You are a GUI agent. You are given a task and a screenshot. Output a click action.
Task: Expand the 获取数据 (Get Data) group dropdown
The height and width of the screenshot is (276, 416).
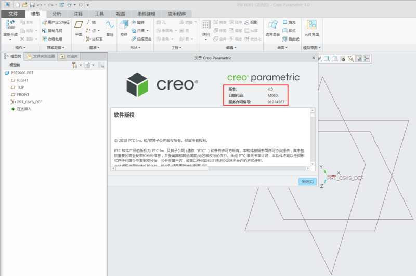coord(56,47)
